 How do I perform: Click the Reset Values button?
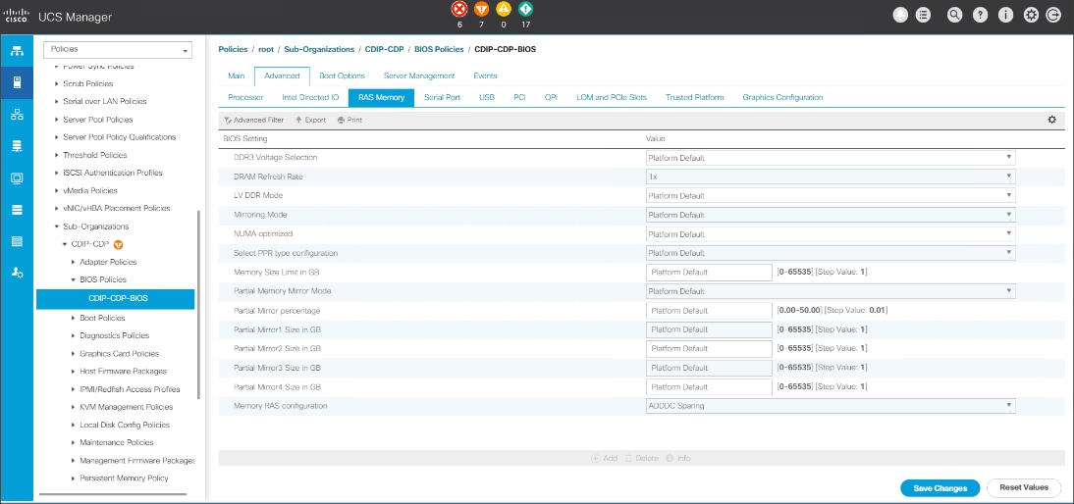[x=1023, y=488]
